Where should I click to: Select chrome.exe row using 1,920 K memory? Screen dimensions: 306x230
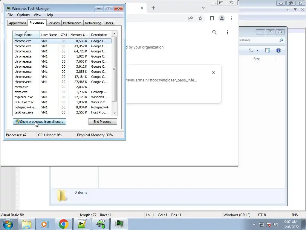pyautogui.click(x=62, y=56)
